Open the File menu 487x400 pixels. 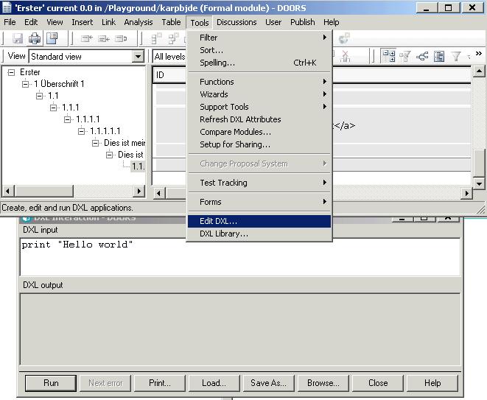[x=10, y=22]
